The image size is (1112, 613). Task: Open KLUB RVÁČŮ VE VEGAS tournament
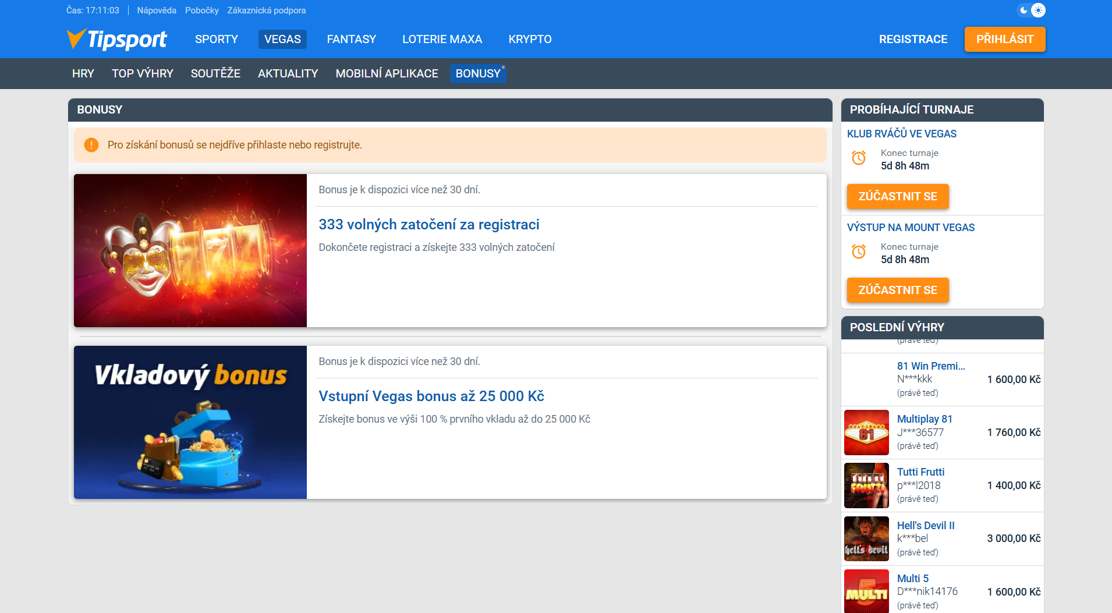pyautogui.click(x=902, y=133)
